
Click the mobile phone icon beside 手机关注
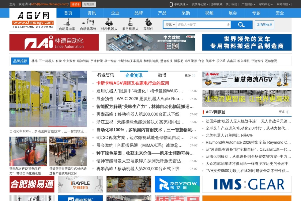171,4
